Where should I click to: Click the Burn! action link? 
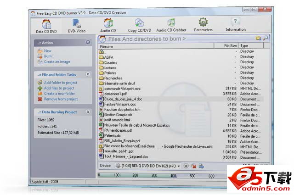click(49, 56)
